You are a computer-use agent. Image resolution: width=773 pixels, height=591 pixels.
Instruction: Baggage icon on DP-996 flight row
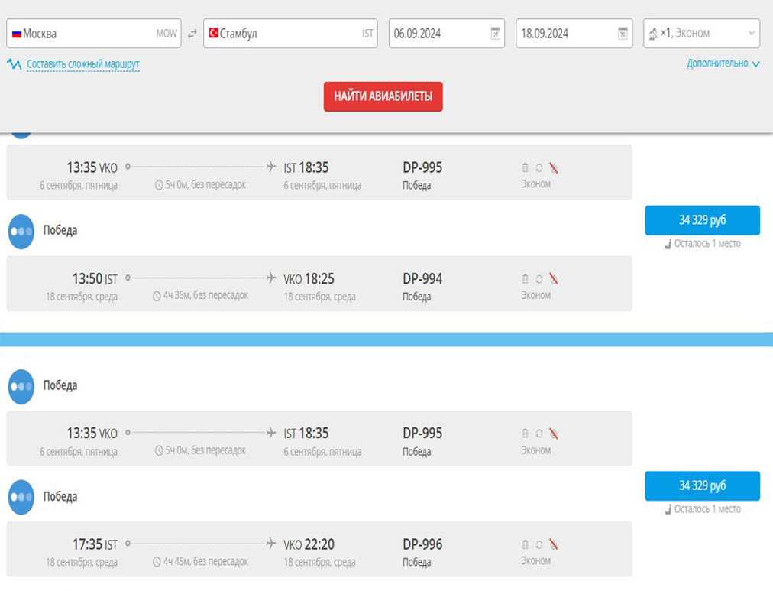525,544
